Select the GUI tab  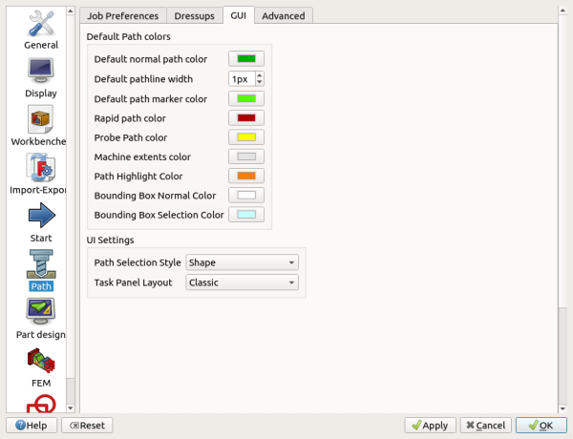point(238,15)
